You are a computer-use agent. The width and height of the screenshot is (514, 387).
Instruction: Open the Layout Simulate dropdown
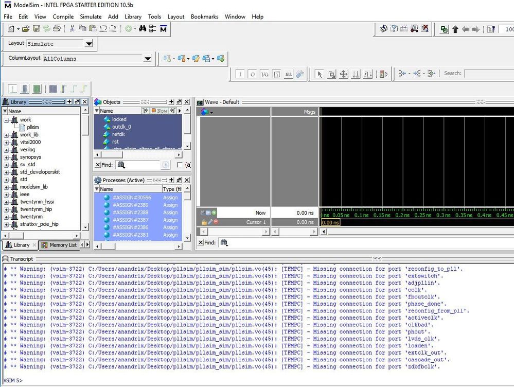point(88,44)
